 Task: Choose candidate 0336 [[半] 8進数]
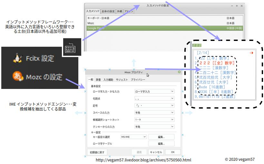214,92
